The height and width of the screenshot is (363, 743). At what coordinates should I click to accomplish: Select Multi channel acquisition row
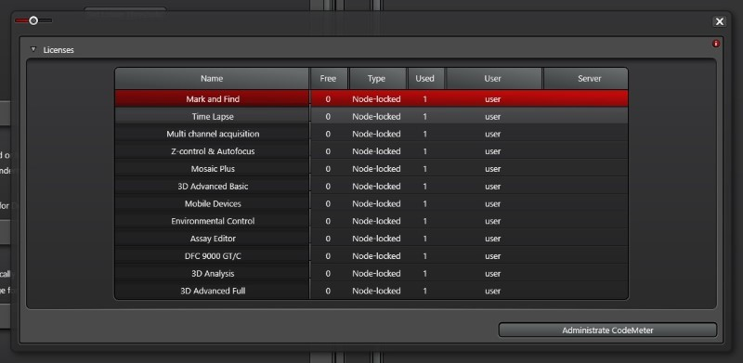click(371, 134)
